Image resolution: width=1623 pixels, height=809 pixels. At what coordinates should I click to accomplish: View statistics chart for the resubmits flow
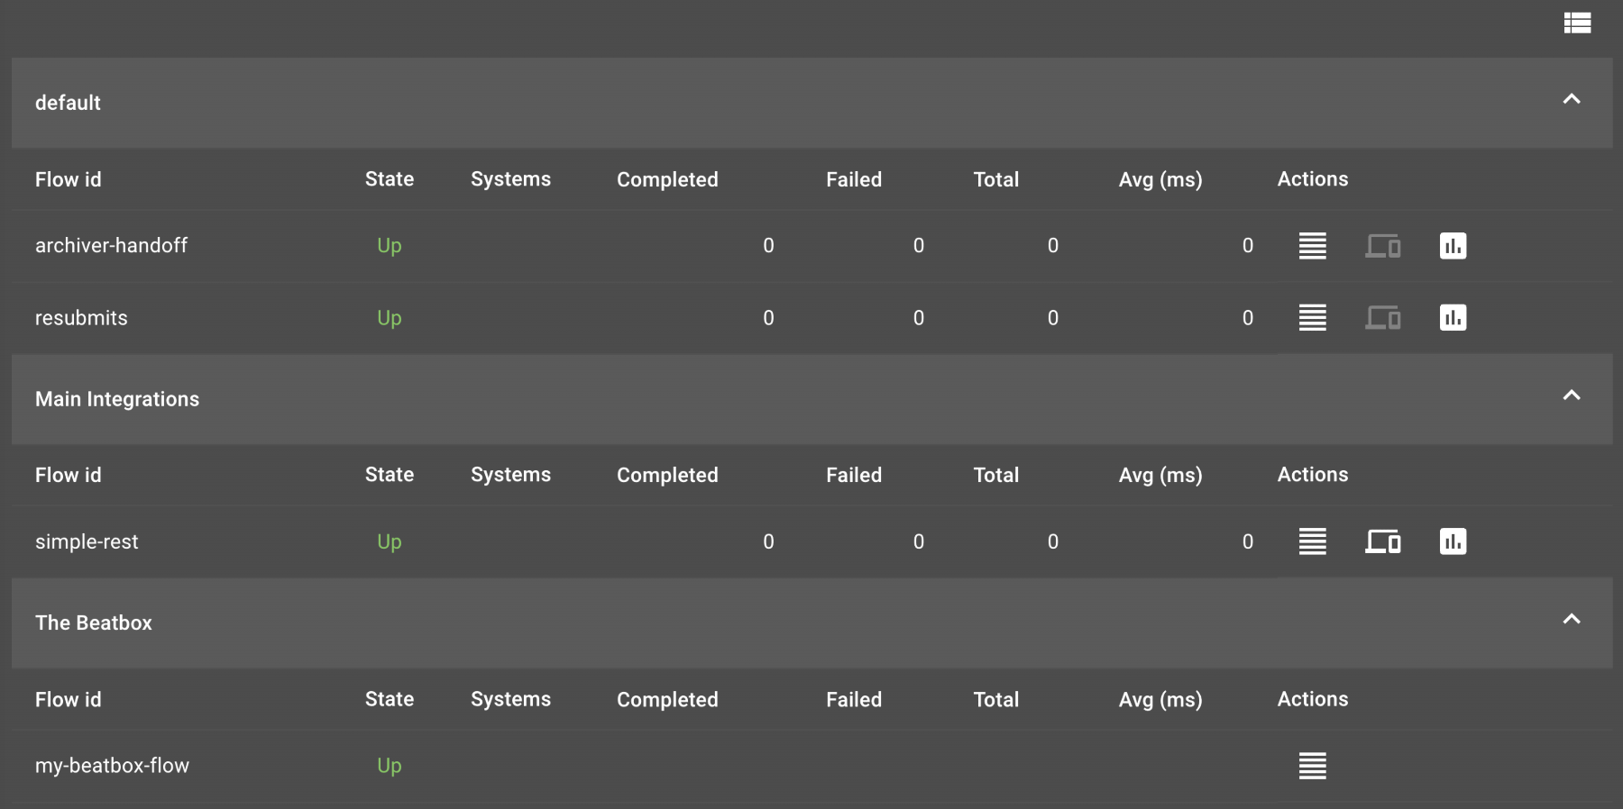click(1454, 317)
